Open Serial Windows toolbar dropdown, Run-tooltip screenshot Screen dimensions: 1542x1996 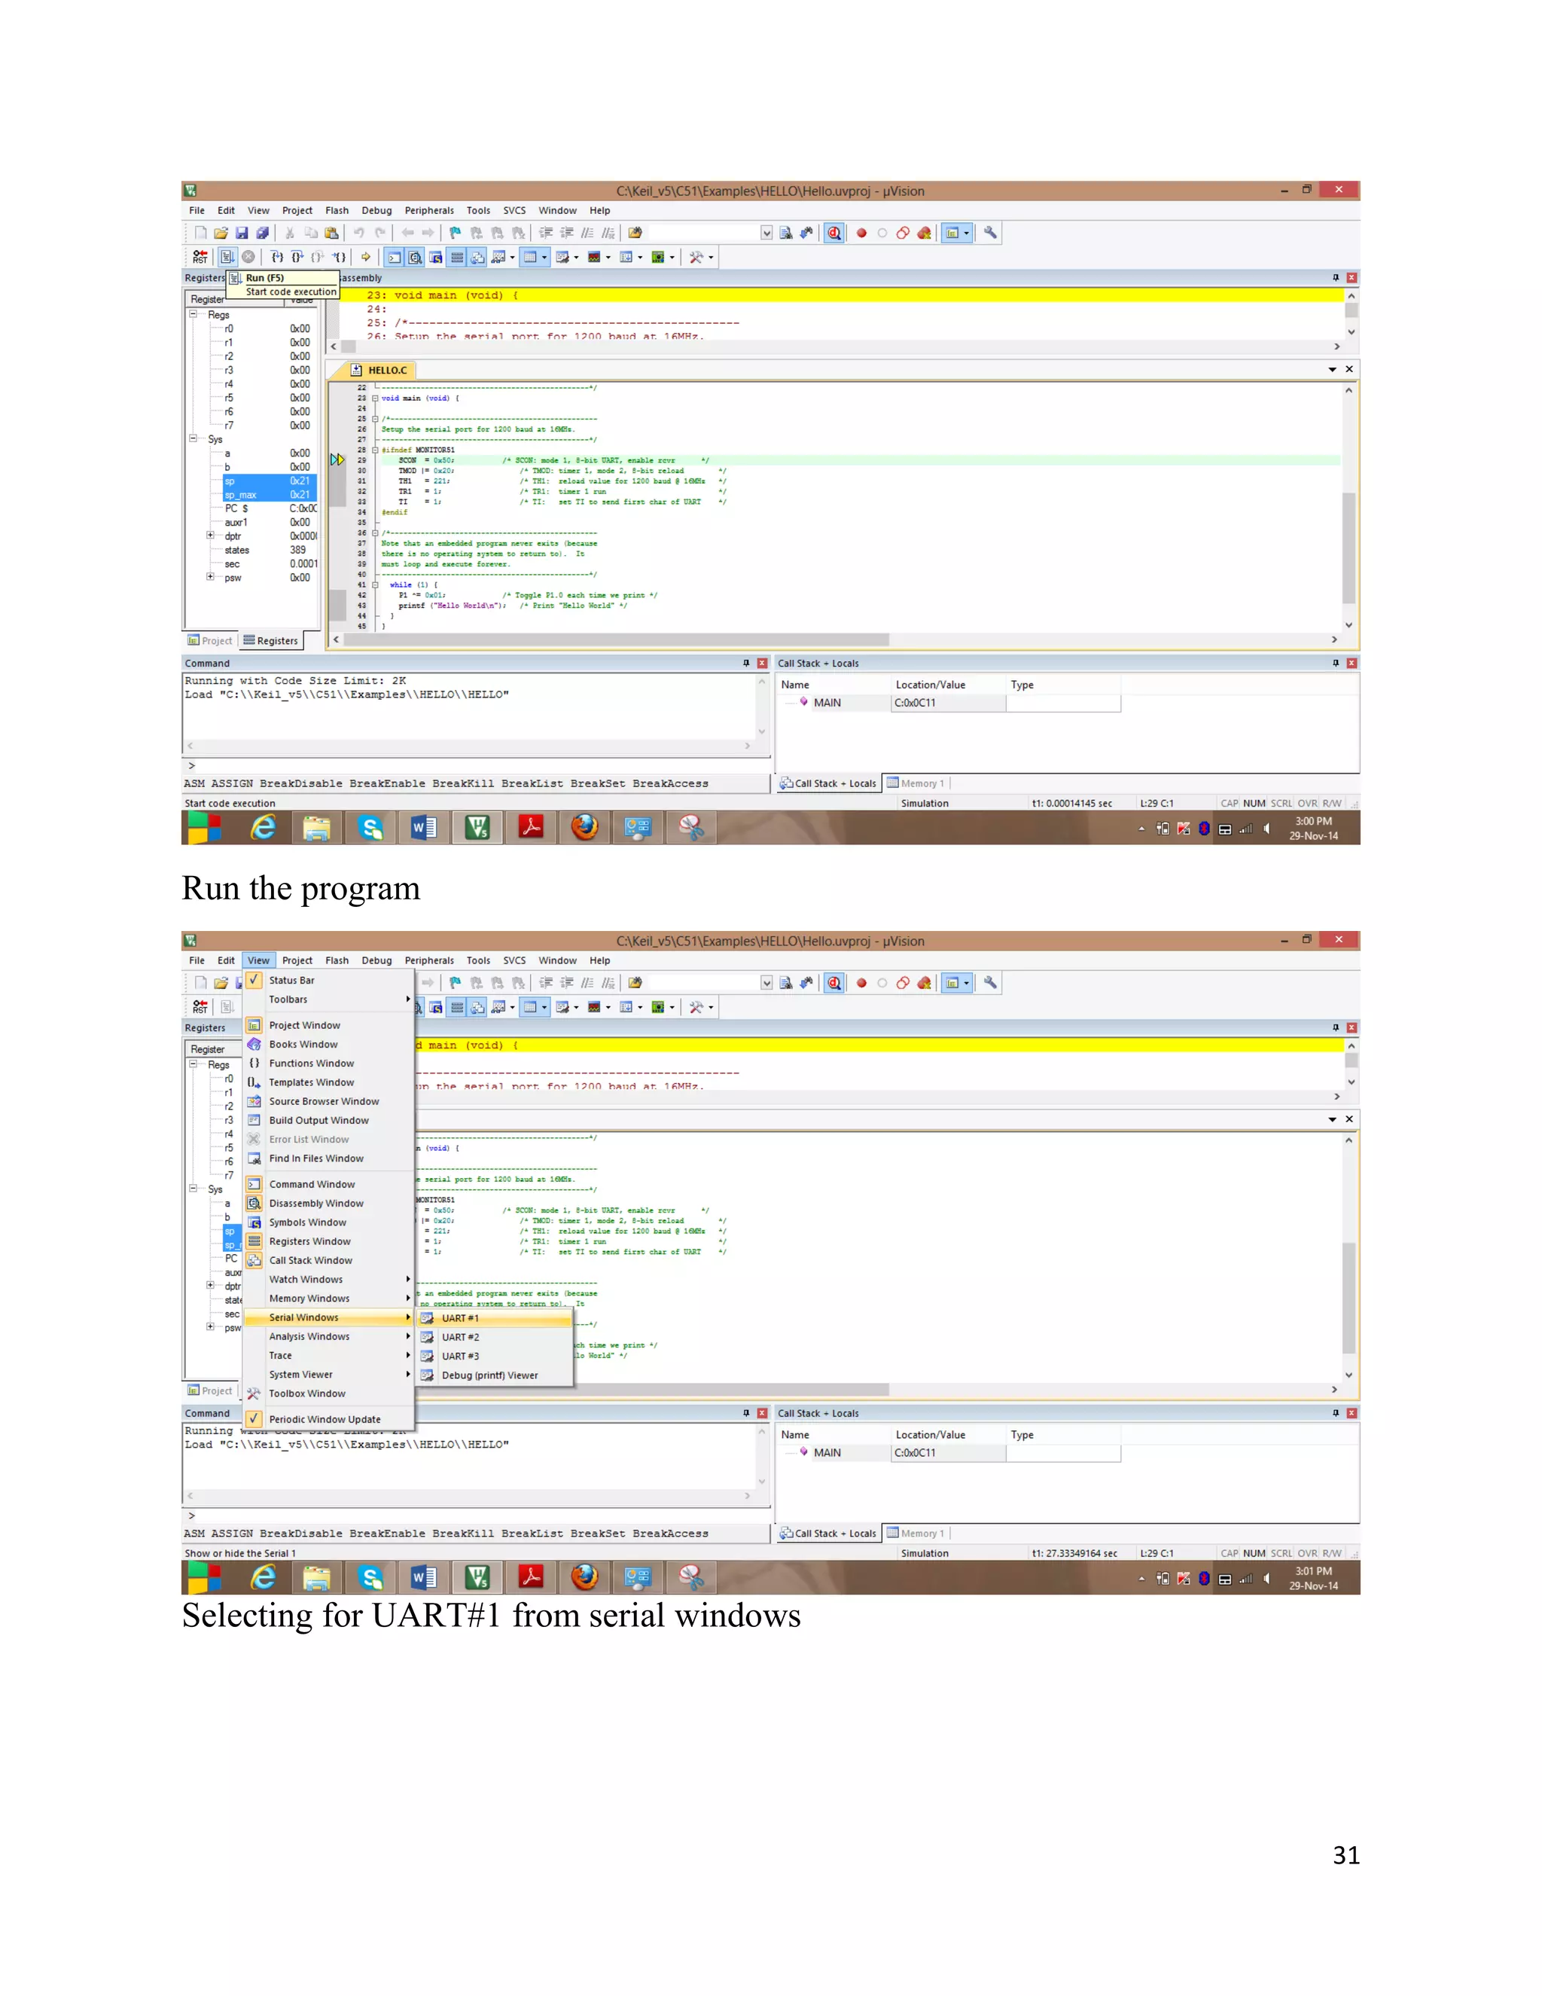577,258
